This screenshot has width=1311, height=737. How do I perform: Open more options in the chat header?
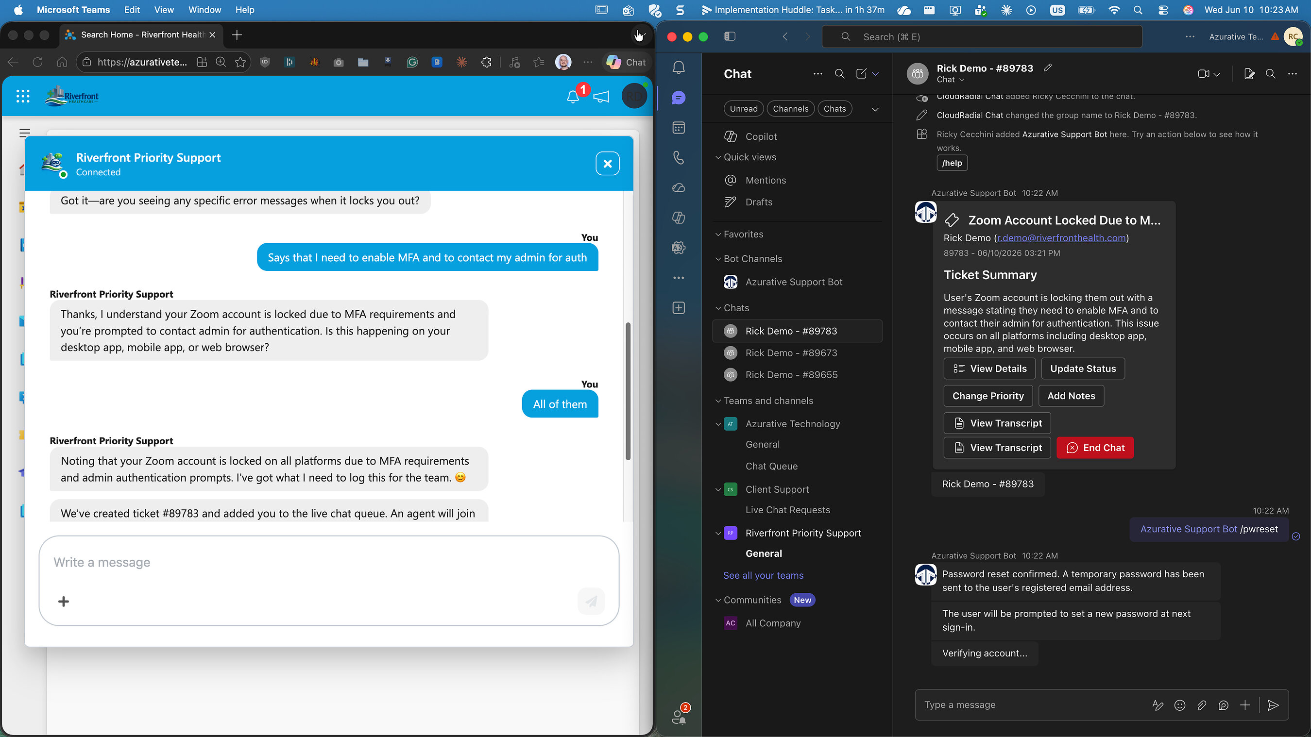1292,74
